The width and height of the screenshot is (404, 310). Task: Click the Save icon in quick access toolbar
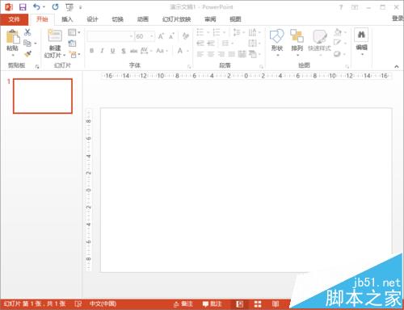pyautogui.click(x=23, y=7)
